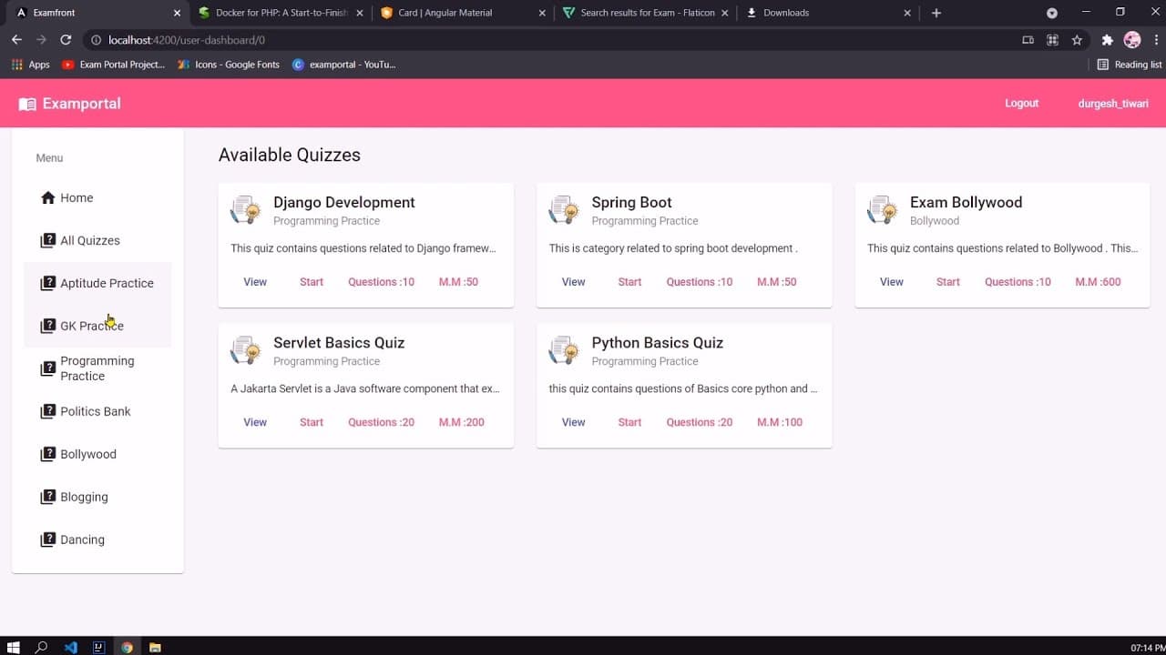Start the Spring Boot quiz
The image size is (1166, 655).
click(630, 282)
